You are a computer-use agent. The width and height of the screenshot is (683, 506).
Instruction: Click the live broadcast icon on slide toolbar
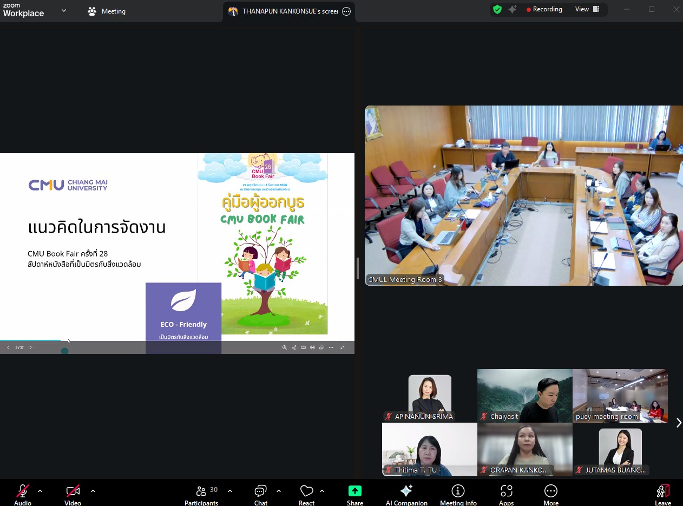click(x=312, y=347)
